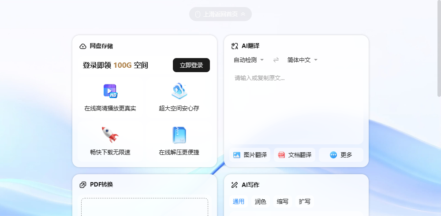Open the 自动检测 source language dropdown
Image resolution: width=441 pixels, height=216 pixels.
pos(249,60)
